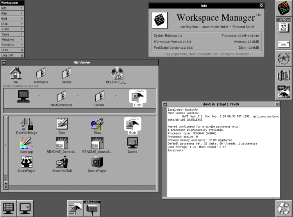
Task: Click the Workspace menu title bar
Action: (x=12, y=3)
